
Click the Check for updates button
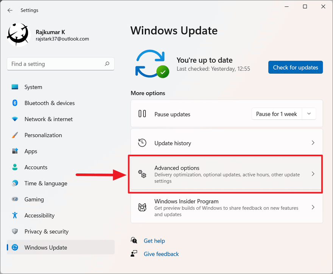tap(296, 67)
